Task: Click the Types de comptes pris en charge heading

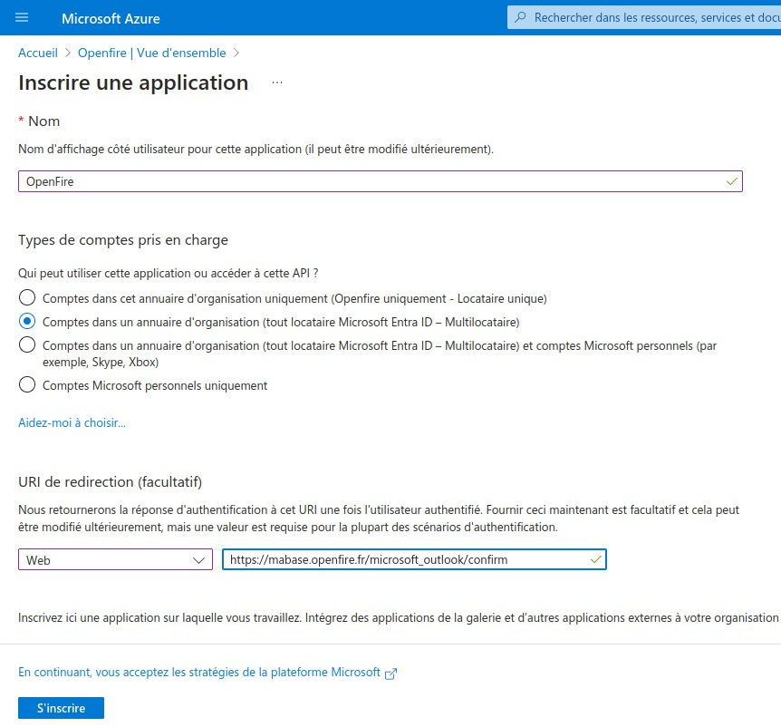Action: point(123,240)
